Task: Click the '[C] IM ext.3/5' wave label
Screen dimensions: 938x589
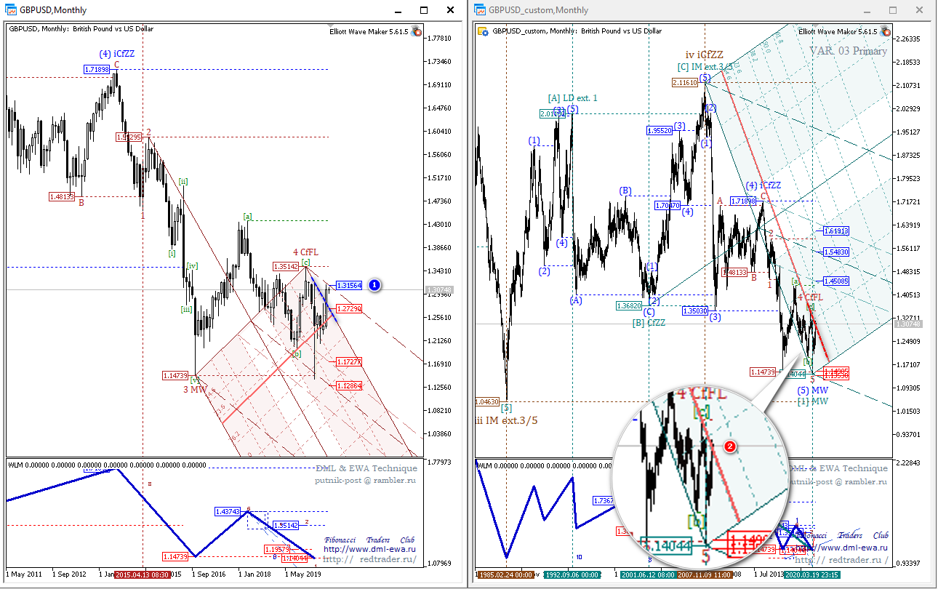Action: point(705,67)
